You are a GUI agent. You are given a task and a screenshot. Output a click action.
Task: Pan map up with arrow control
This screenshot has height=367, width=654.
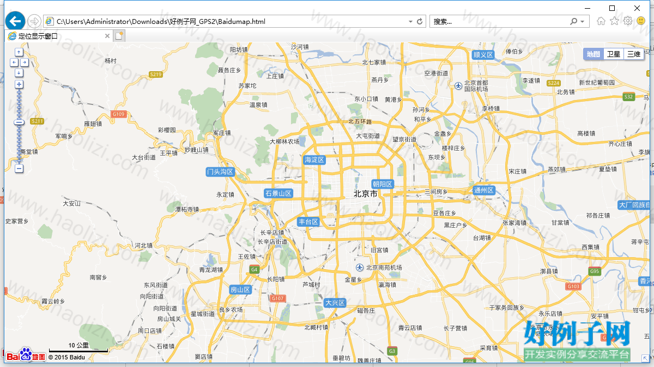pyautogui.click(x=19, y=52)
